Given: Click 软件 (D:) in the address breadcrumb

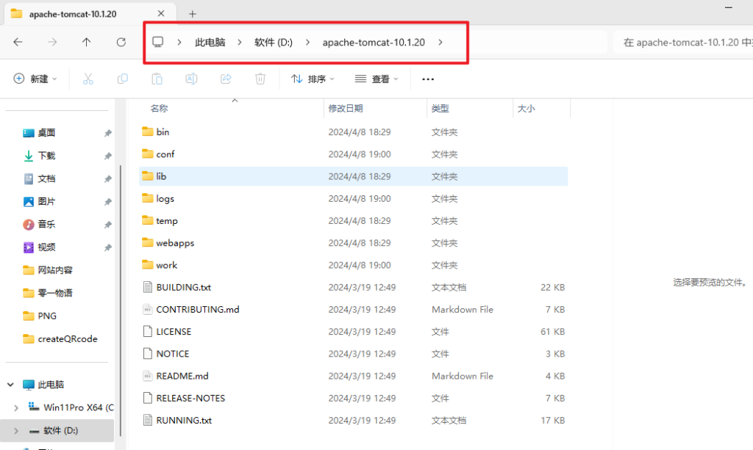Looking at the screenshot, I should pos(274,43).
